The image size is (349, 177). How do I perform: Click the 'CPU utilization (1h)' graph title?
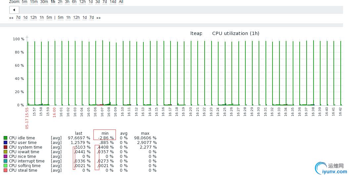tap(236, 34)
